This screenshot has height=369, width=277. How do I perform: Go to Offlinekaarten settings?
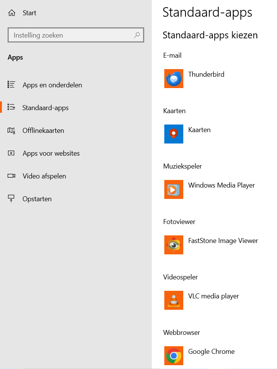[x=43, y=131]
